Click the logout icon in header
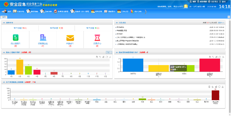 (220, 2)
